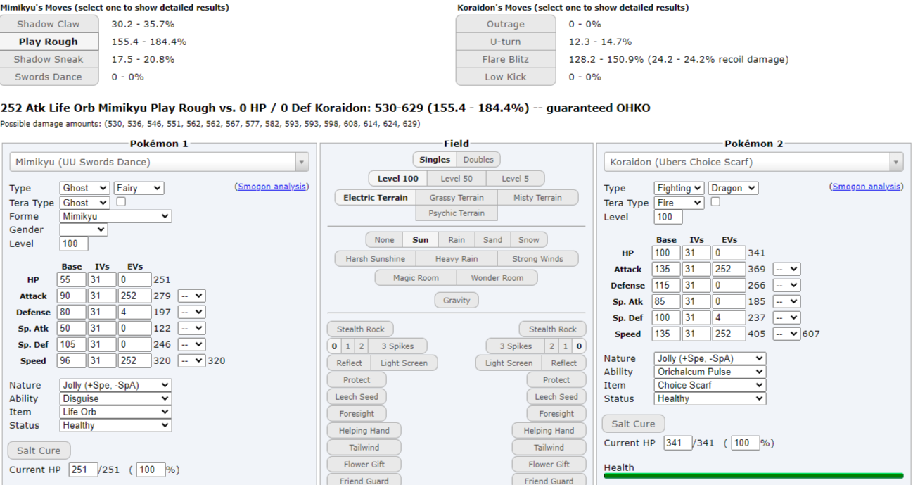Toggle Magic Room
Image resolution: width=913 pixels, height=485 pixels.
coord(416,277)
